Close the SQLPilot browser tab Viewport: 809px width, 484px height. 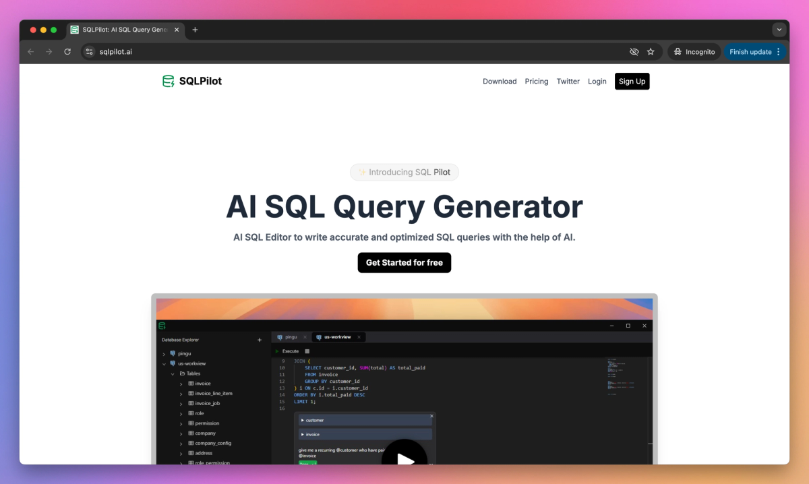pyautogui.click(x=177, y=30)
